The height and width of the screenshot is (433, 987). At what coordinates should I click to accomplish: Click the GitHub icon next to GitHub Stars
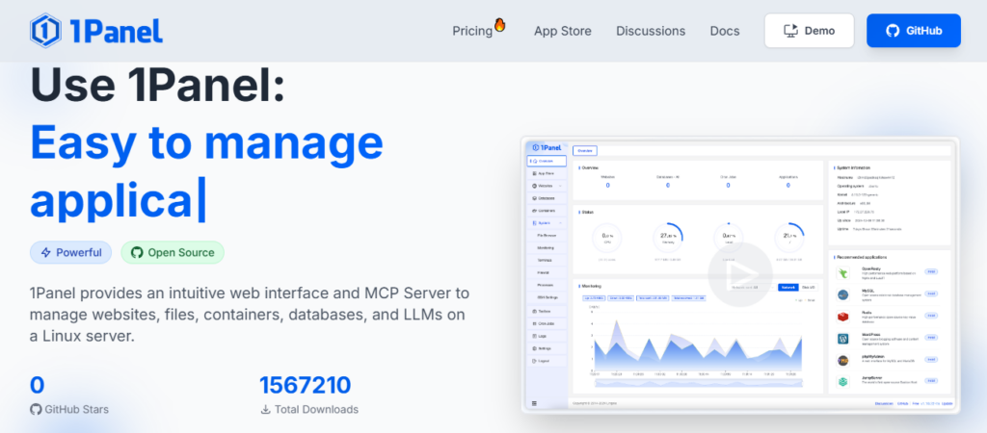pyautogui.click(x=36, y=409)
